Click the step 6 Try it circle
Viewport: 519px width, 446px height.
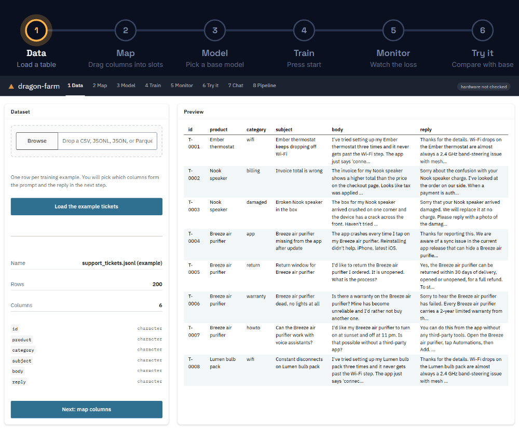[x=483, y=31]
